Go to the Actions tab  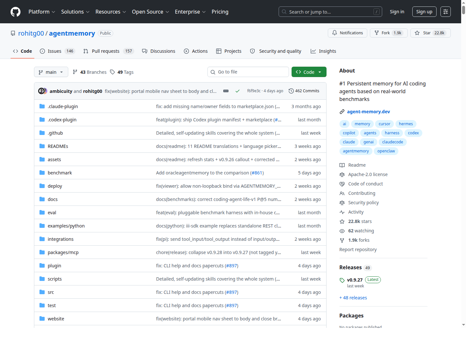pyautogui.click(x=196, y=51)
